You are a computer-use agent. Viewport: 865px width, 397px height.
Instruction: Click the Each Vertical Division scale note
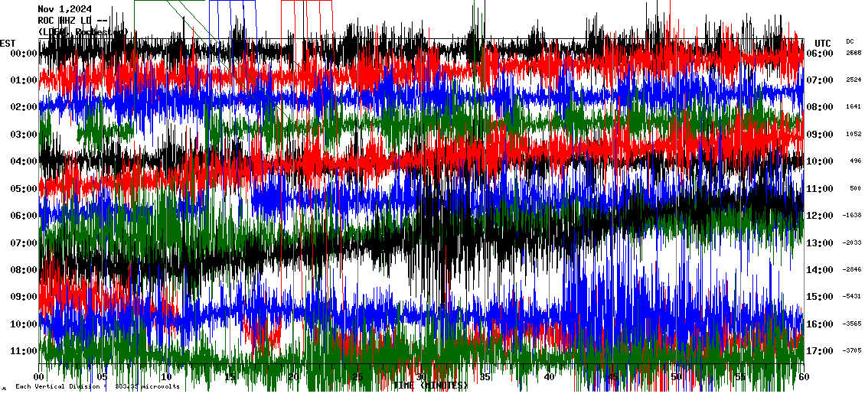pos(92,386)
